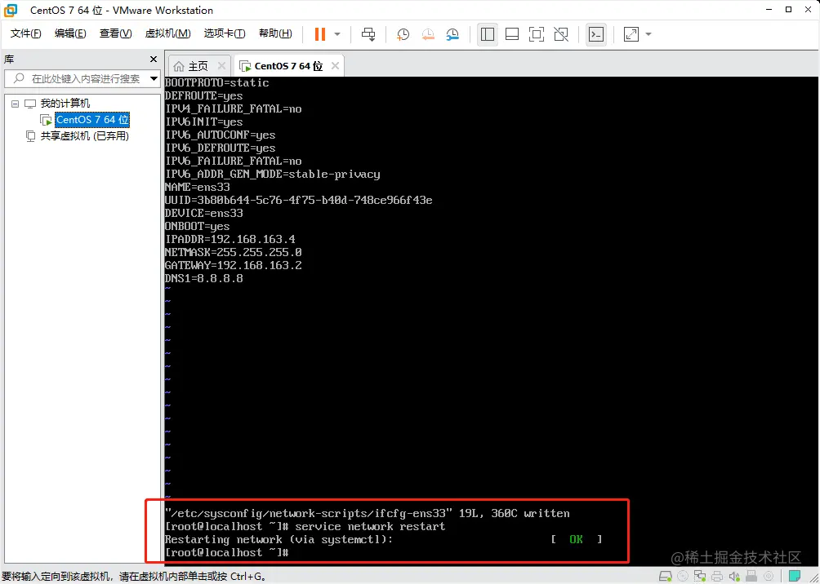Click the Ctrl+G hint in status bar

click(x=248, y=577)
